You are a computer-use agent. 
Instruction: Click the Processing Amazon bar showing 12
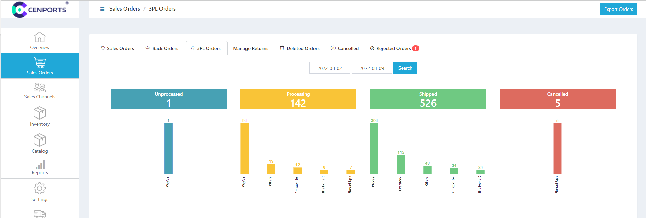tap(297, 170)
